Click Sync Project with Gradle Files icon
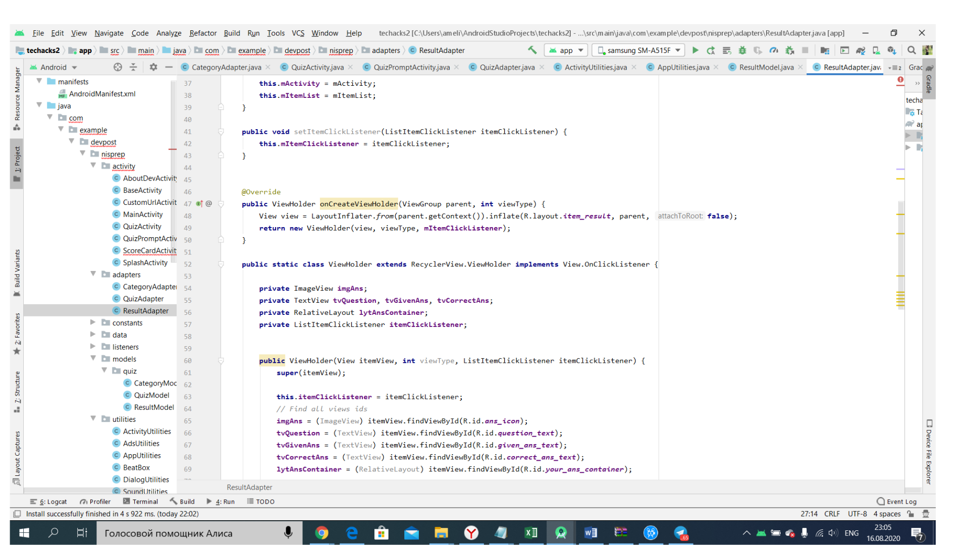 [860, 50]
